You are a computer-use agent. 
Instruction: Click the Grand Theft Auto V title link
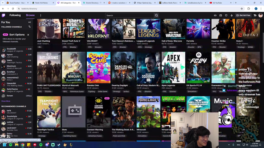[71, 41]
